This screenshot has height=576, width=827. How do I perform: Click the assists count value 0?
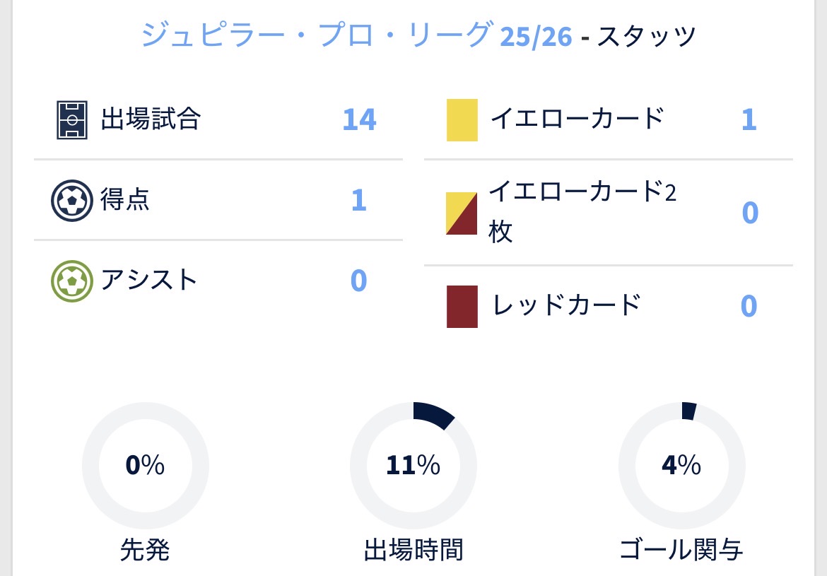[359, 281]
